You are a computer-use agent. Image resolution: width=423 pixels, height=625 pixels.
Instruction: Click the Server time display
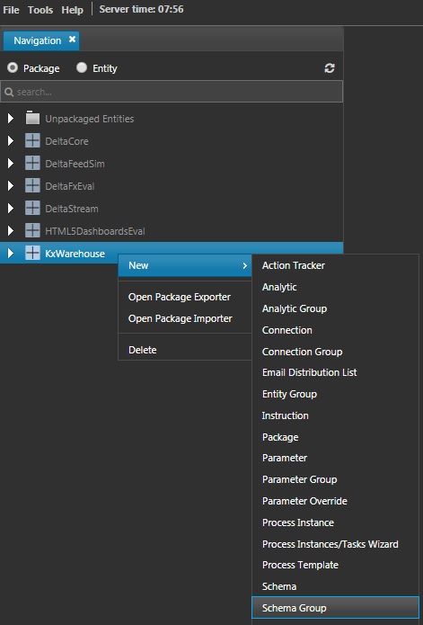pos(141,9)
